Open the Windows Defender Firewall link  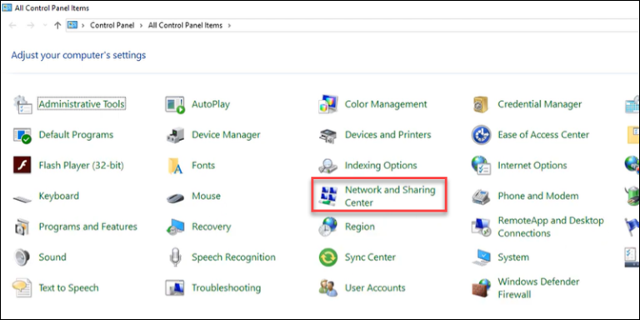tap(539, 287)
